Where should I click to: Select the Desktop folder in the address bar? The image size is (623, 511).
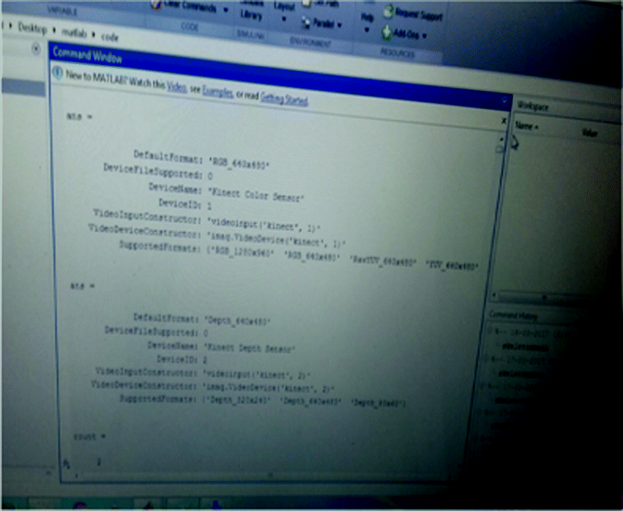[33, 29]
